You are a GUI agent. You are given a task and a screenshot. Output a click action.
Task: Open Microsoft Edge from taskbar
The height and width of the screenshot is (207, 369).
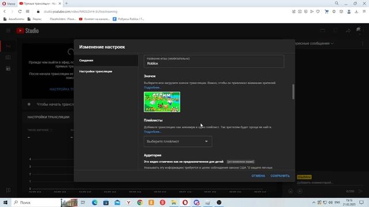point(95,202)
